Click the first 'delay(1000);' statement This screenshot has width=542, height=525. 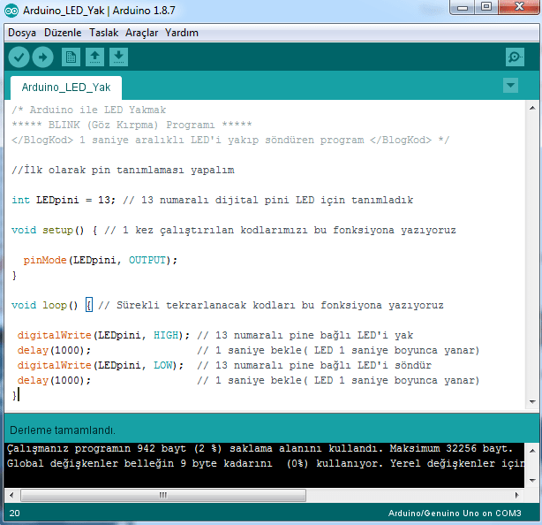tap(54, 350)
